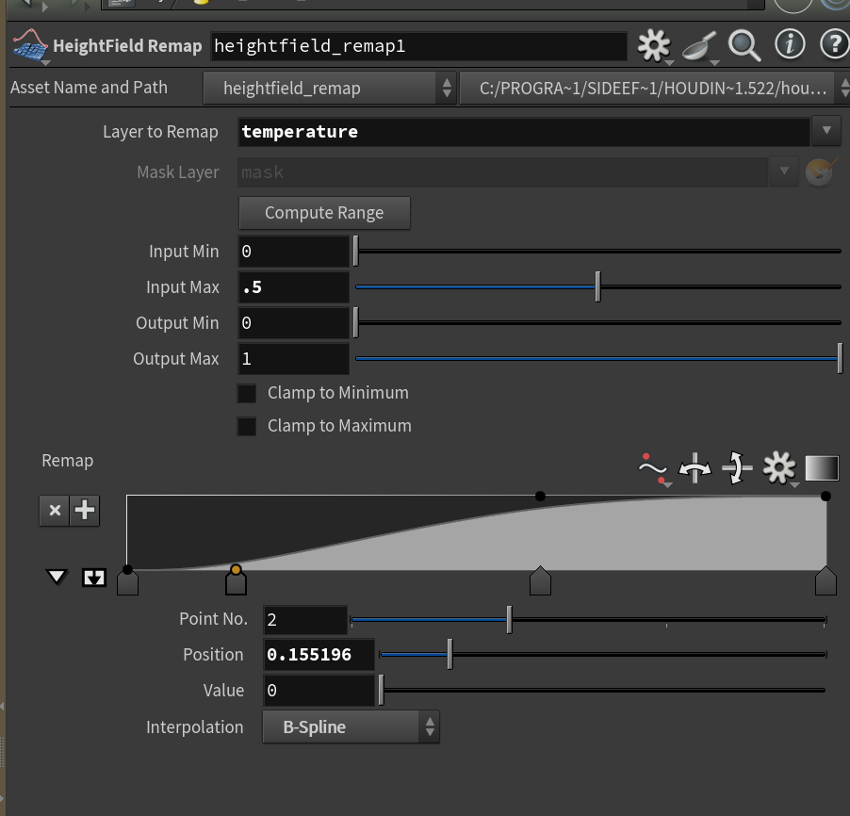The height and width of the screenshot is (816, 850).
Task: Click the Input Max slider handle
Action: click(597, 287)
